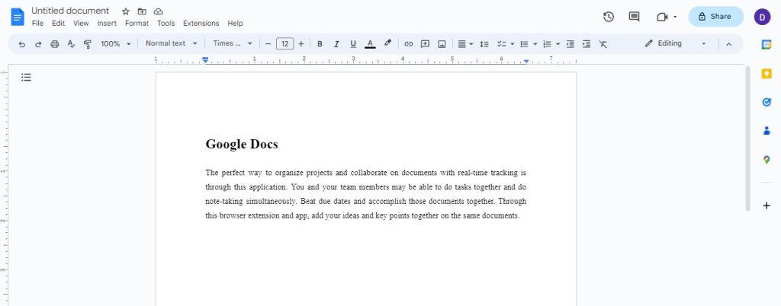This screenshot has height=306, width=781.
Task: Open the Format menu
Action: pos(137,24)
